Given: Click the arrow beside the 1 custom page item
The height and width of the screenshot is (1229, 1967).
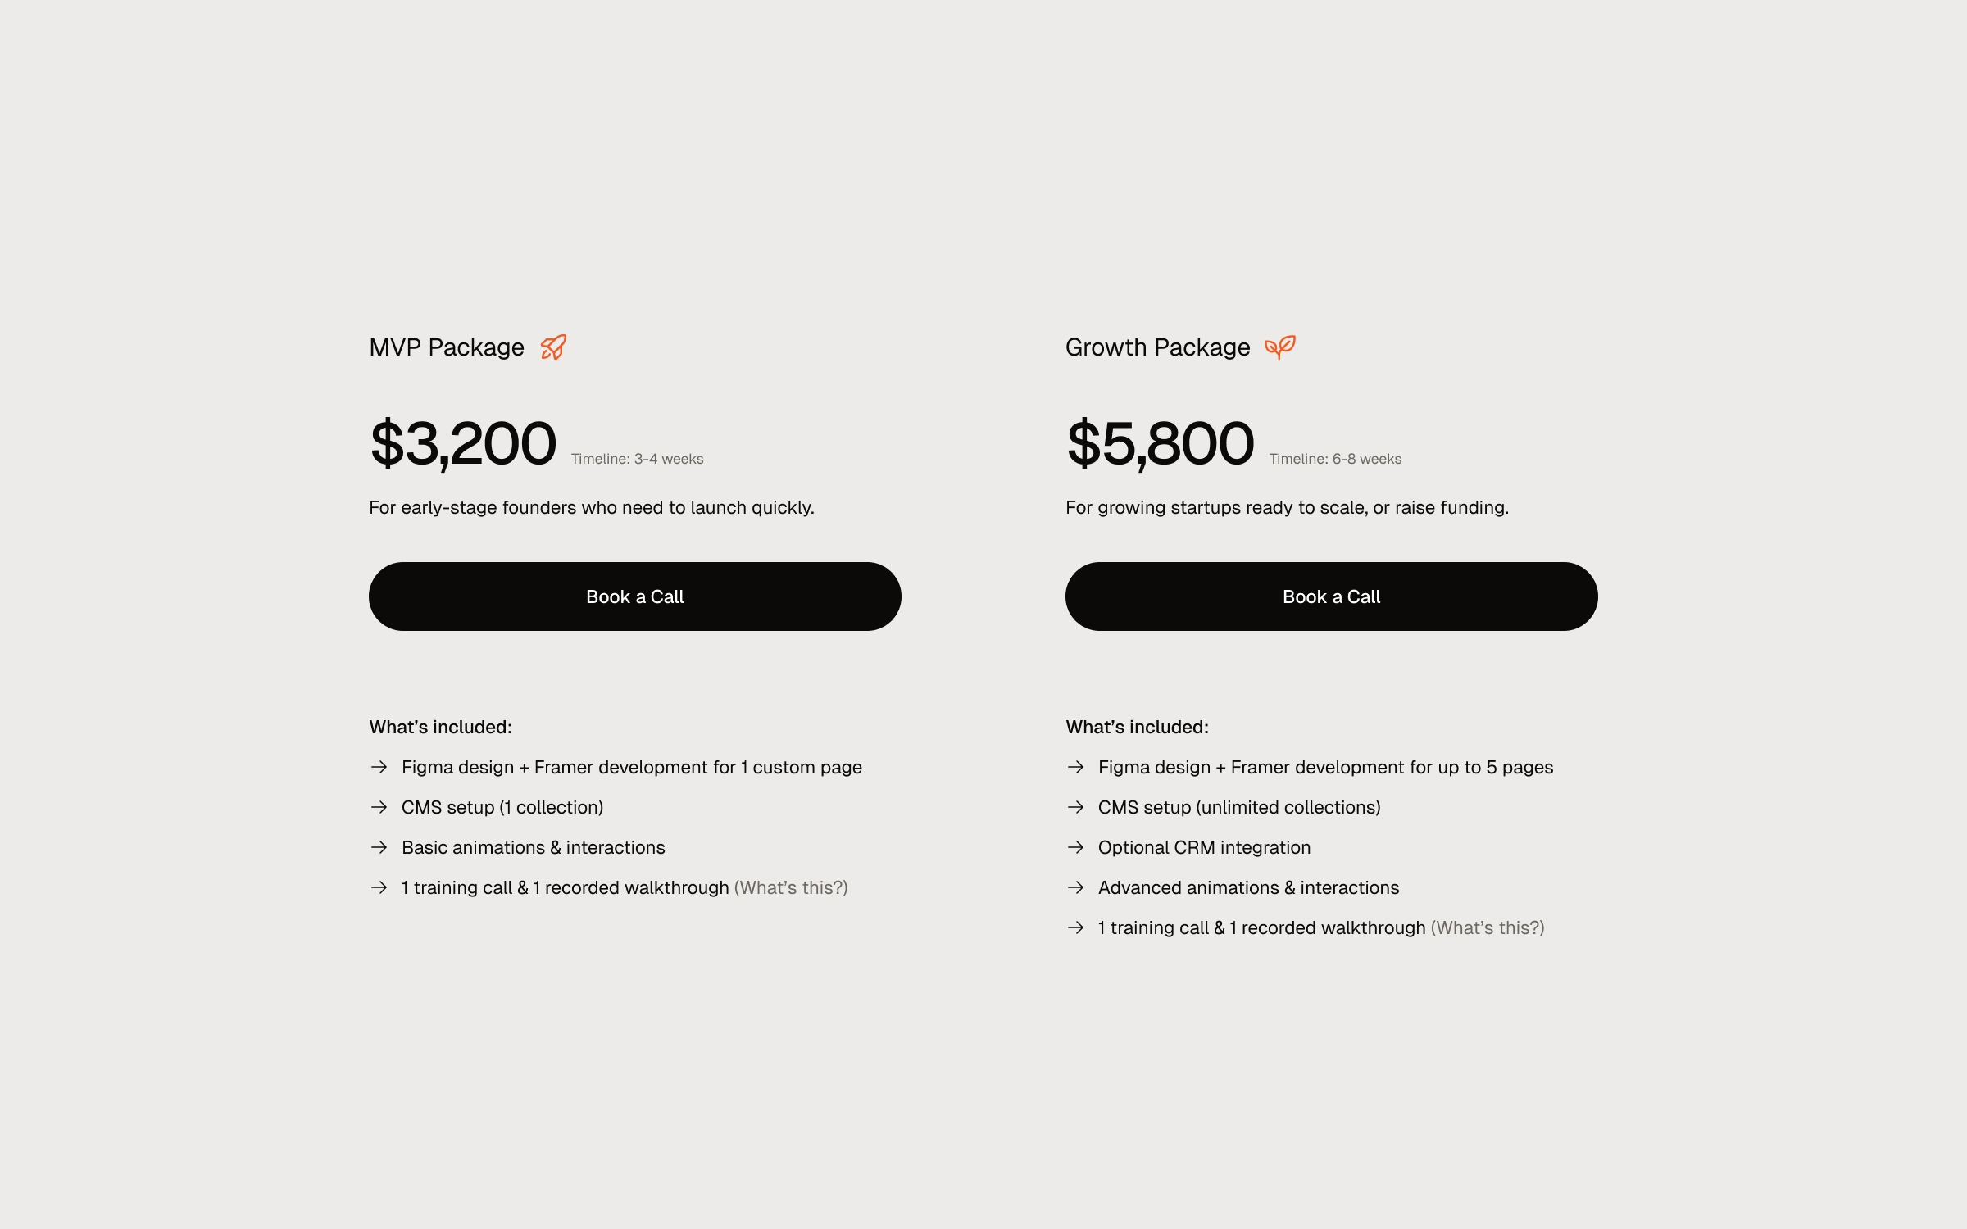Looking at the screenshot, I should pyautogui.click(x=379, y=767).
